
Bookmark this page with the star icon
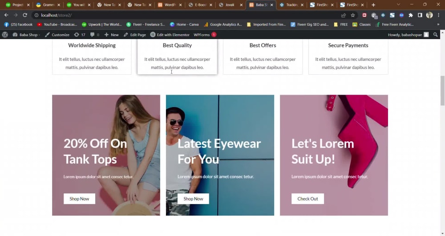pos(353,15)
